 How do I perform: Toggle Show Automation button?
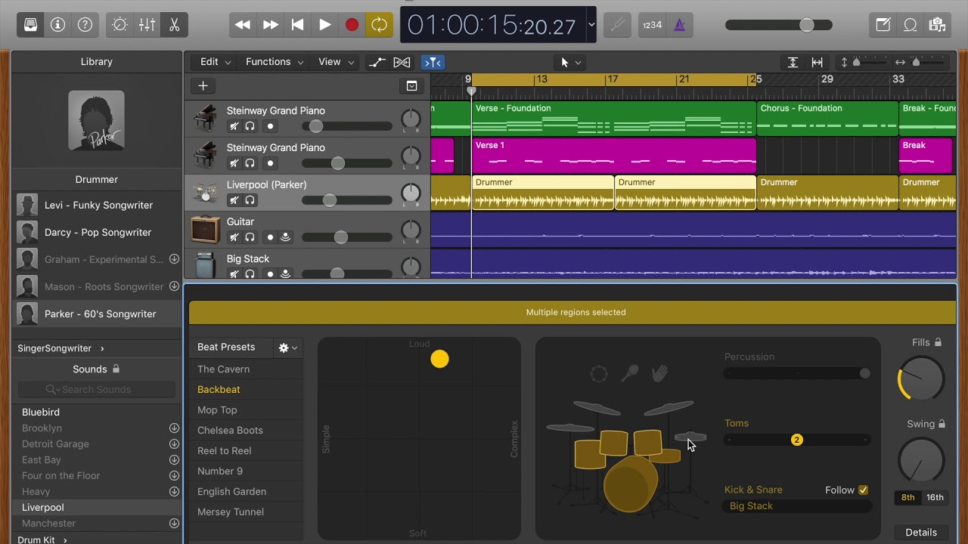(377, 62)
